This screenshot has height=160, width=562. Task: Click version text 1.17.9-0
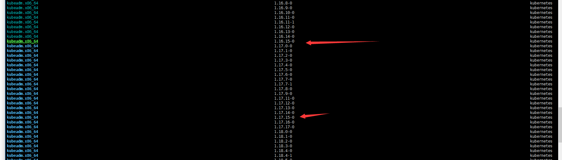(x=283, y=94)
